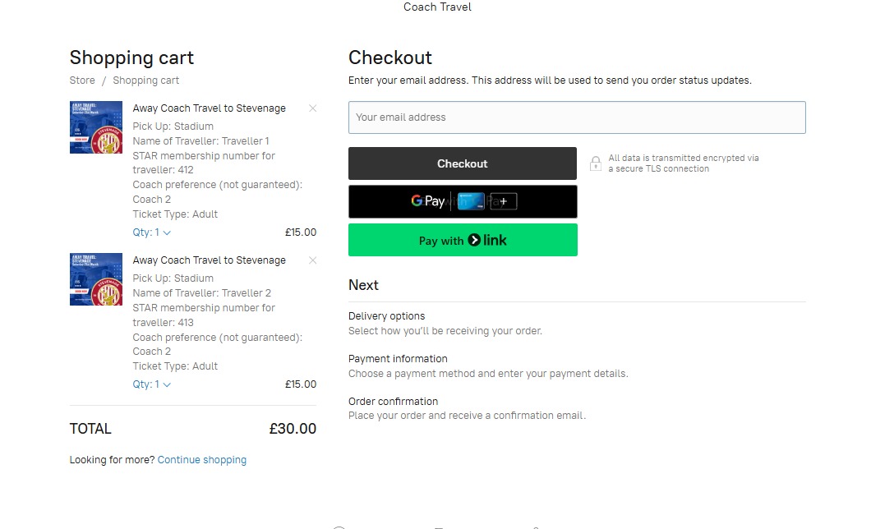894x529 pixels.
Task: Click the Continue shopping link
Action: point(202,460)
